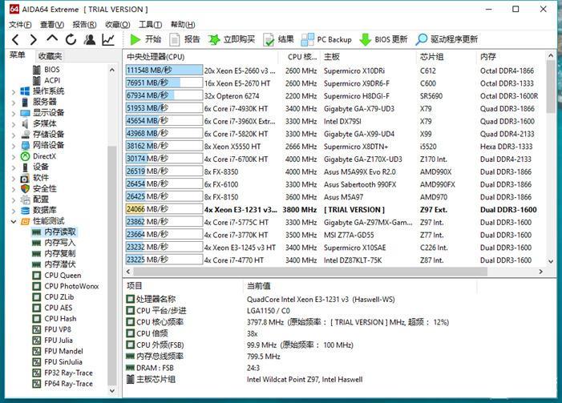Click the horizontal scrollbar of results list

pos(310,272)
